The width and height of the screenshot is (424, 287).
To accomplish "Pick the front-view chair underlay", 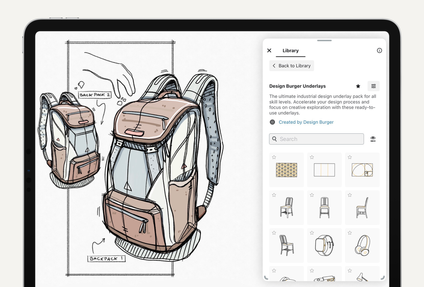I will point(324,208).
